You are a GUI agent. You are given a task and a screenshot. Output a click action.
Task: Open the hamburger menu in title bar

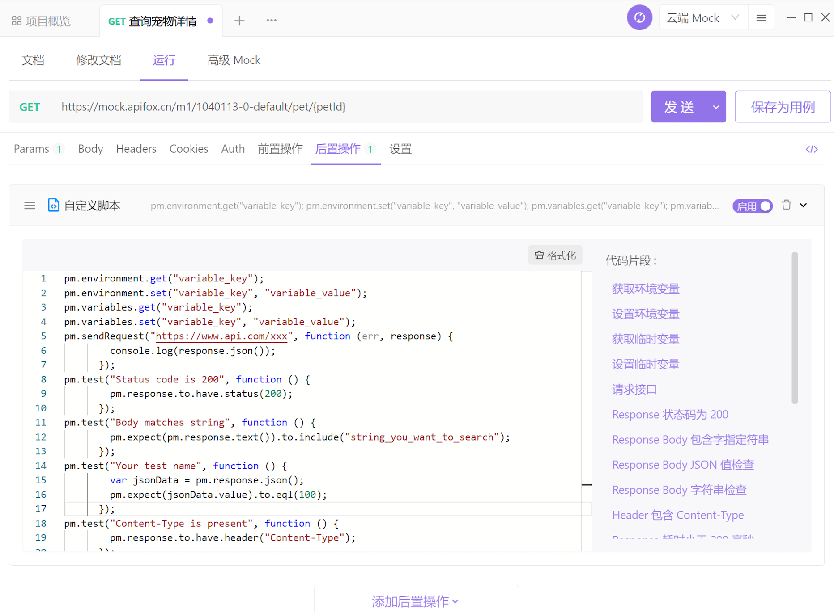[762, 18]
